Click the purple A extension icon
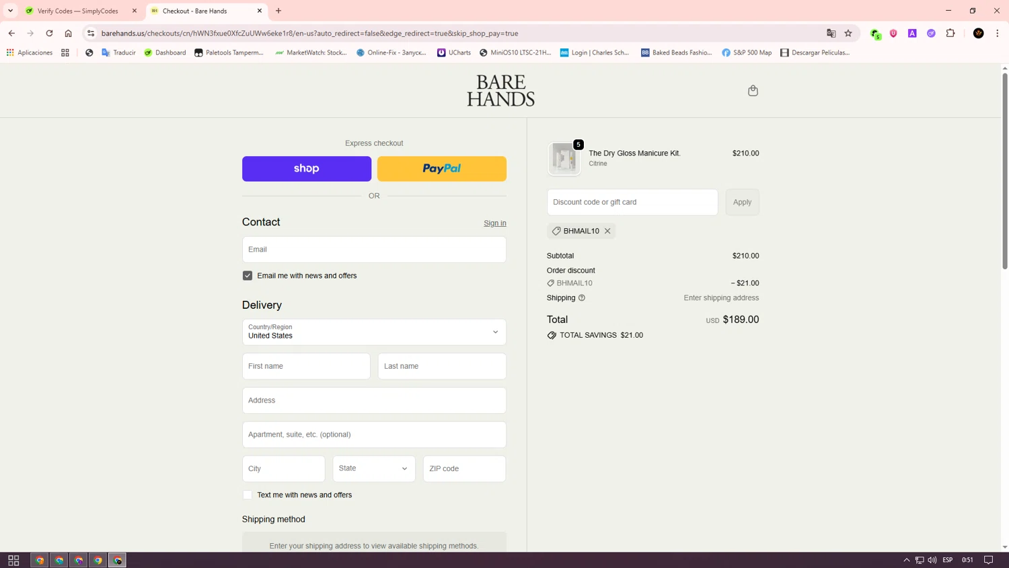Viewport: 1009px width, 568px height. coord(912,33)
